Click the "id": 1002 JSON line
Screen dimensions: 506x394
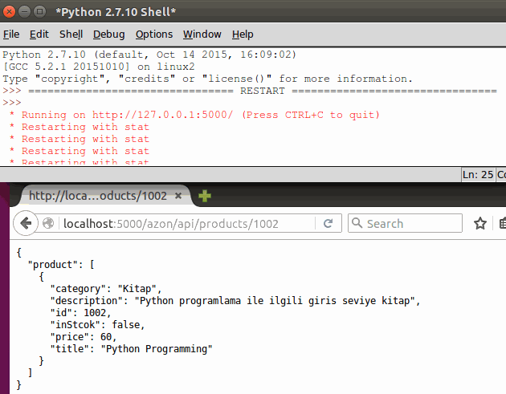point(80,313)
